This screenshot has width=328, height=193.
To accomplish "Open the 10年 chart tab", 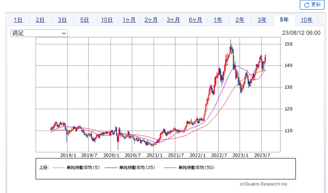I will tap(307, 20).
